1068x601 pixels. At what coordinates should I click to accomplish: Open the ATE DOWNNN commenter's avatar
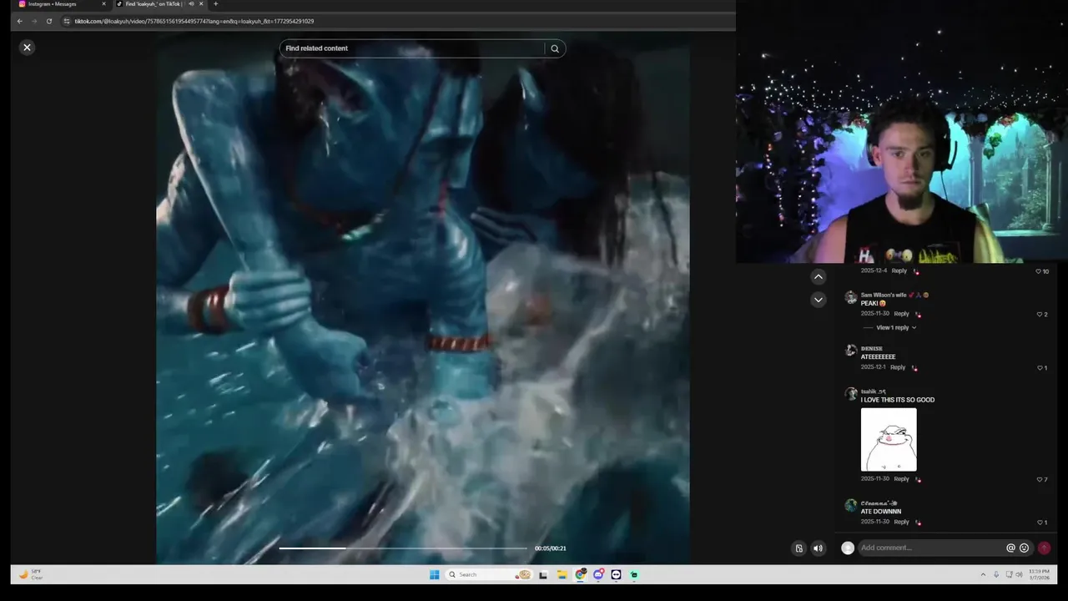[x=850, y=505]
